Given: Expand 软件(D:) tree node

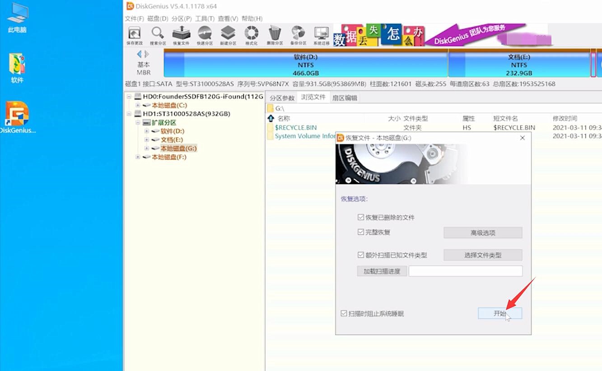Looking at the screenshot, I should [x=146, y=131].
